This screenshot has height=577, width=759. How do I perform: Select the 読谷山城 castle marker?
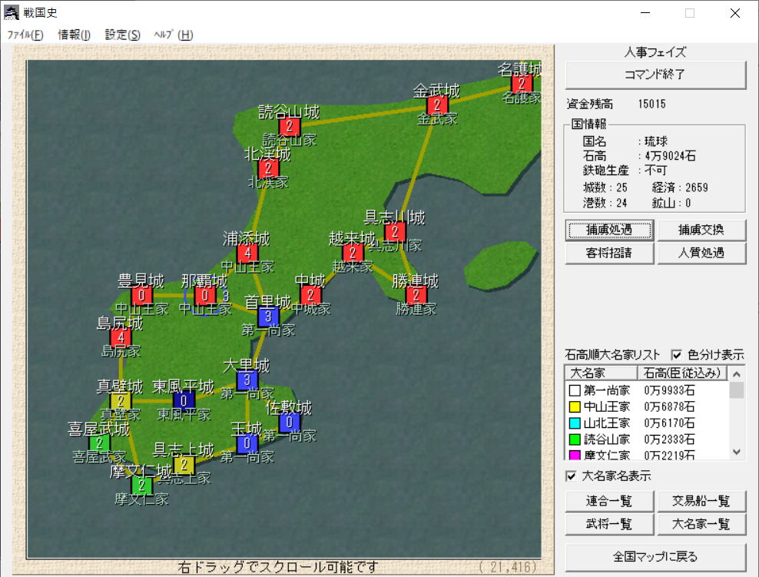(x=289, y=127)
